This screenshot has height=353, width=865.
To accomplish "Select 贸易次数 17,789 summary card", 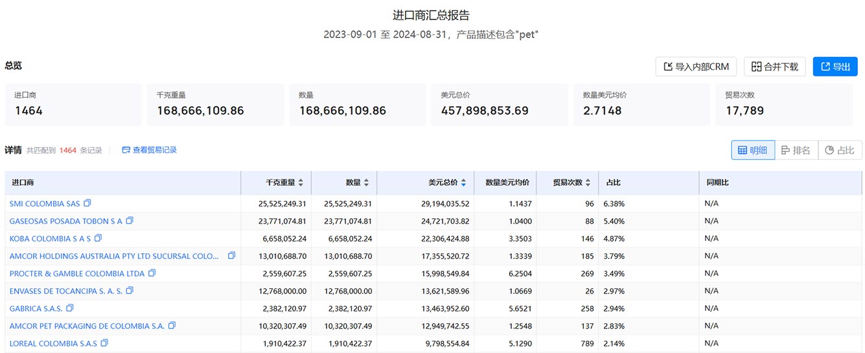I will (784, 104).
